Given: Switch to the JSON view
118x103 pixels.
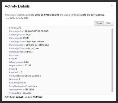Looking at the screenshot, I should pos(109,23).
